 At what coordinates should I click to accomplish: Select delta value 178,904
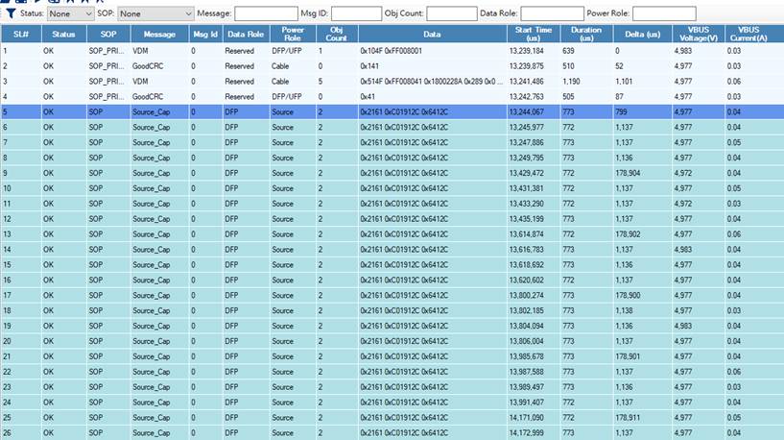pos(628,173)
